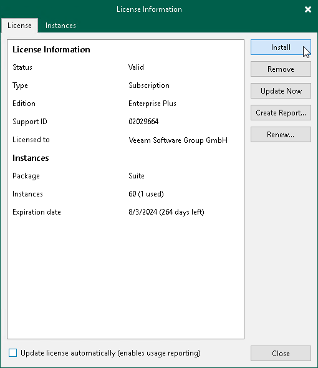
Task: Click the Renew... button
Action: 281,135
